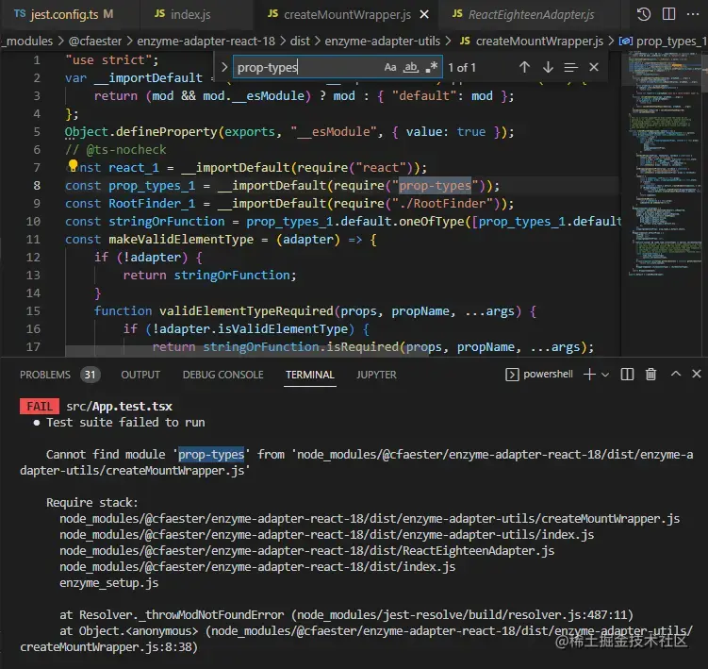Click "Require stack:" line in terminal
Screen dimensions: 708x669
click(92, 503)
